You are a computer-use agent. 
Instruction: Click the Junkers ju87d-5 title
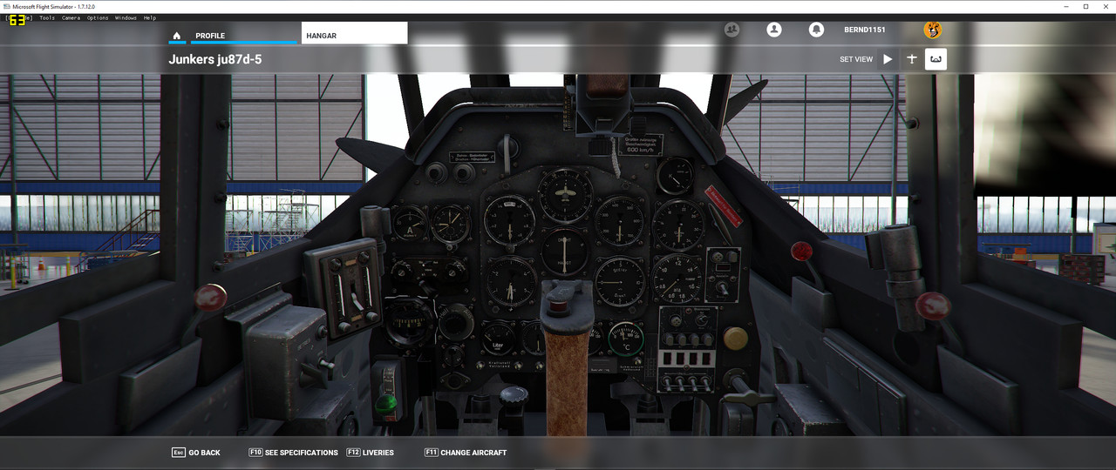coord(215,59)
